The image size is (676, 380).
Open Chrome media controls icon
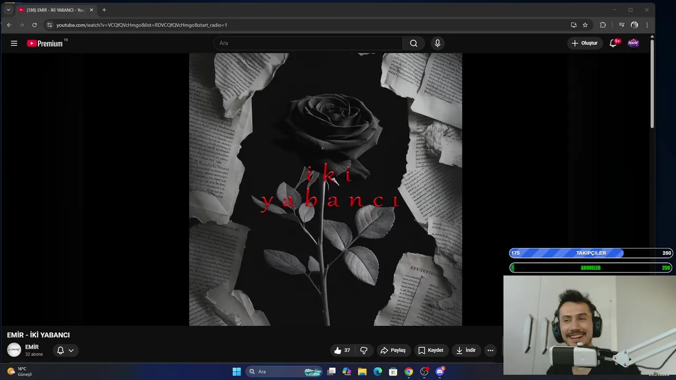coord(622,25)
